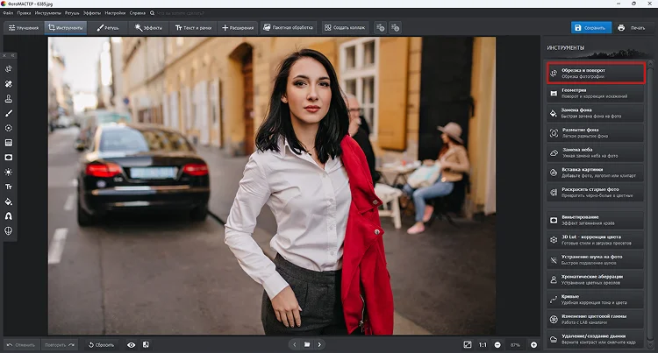Select the radial filter circle tool
The width and height of the screenshot is (658, 353).
point(9,128)
